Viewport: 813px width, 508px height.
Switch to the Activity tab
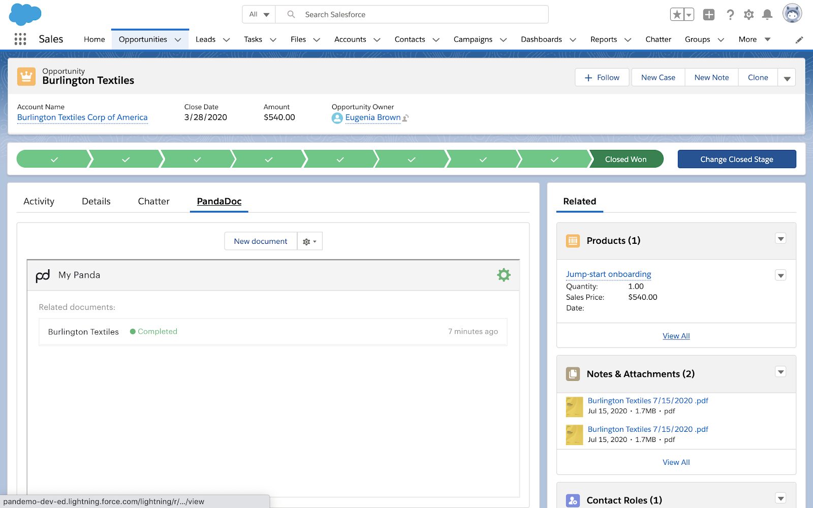[x=39, y=201]
